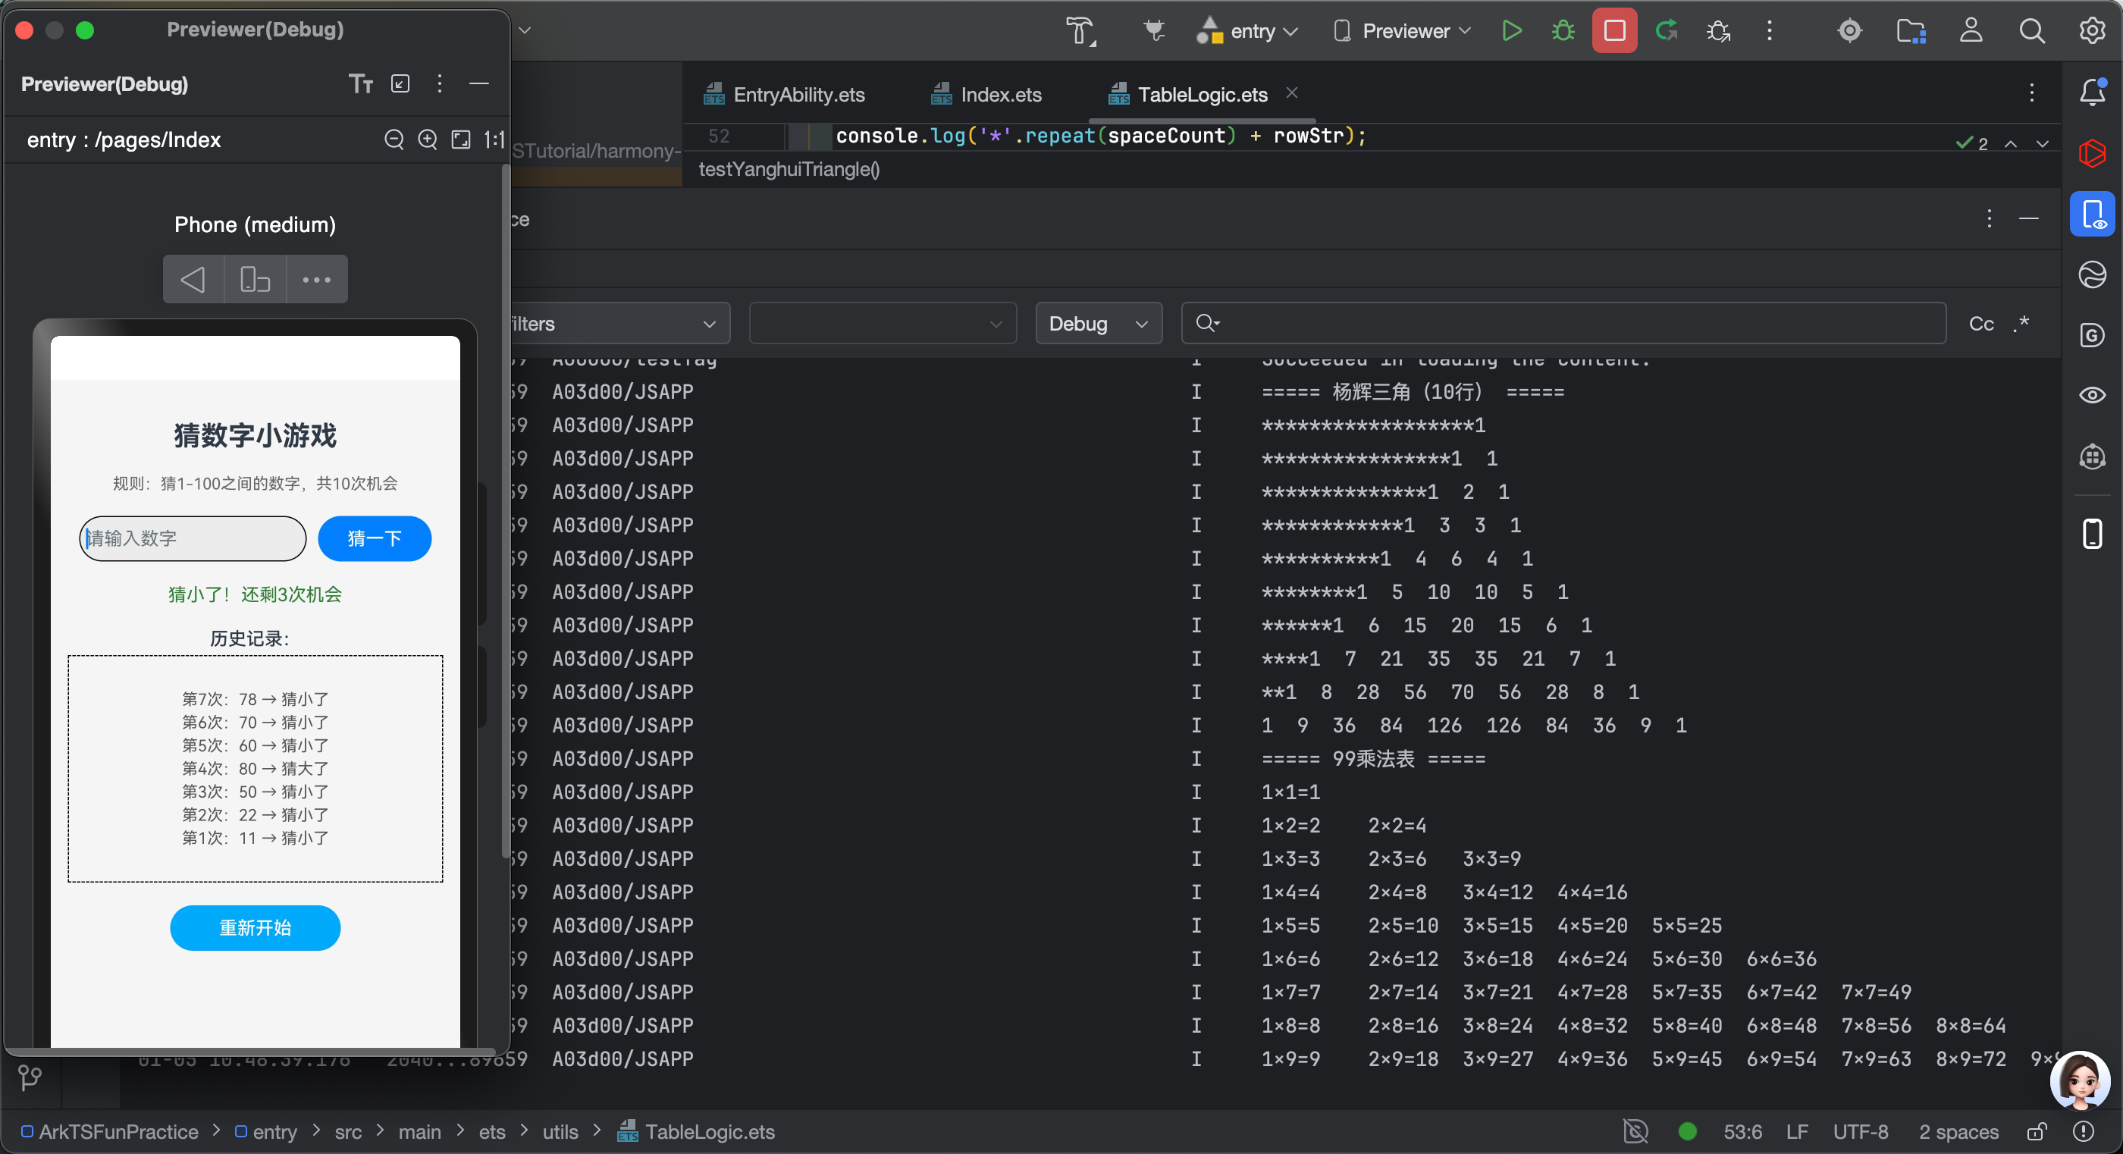The image size is (2123, 1154).
Task: Rotate the phone preview device
Action: click(255, 281)
